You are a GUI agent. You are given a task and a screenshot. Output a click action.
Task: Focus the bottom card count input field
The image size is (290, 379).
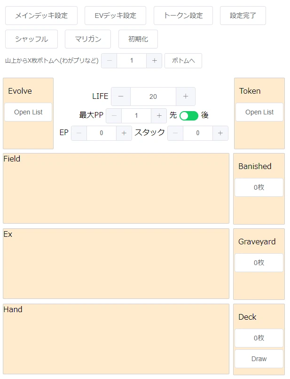click(132, 61)
